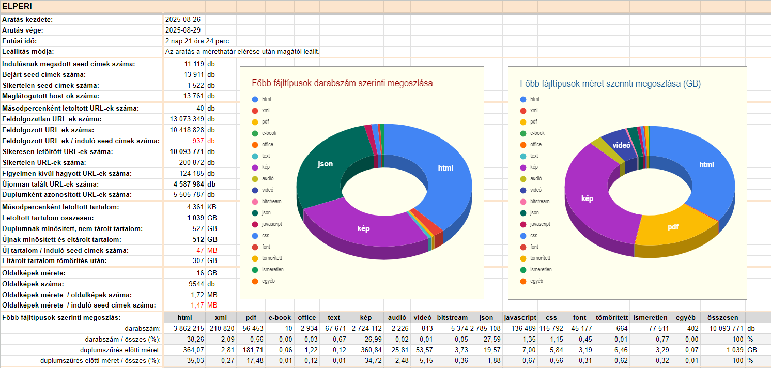Select the red 937 value cell

click(x=197, y=141)
